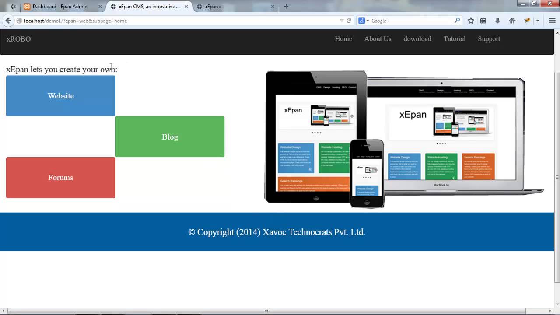Open the About Us nav link

[x=378, y=39]
